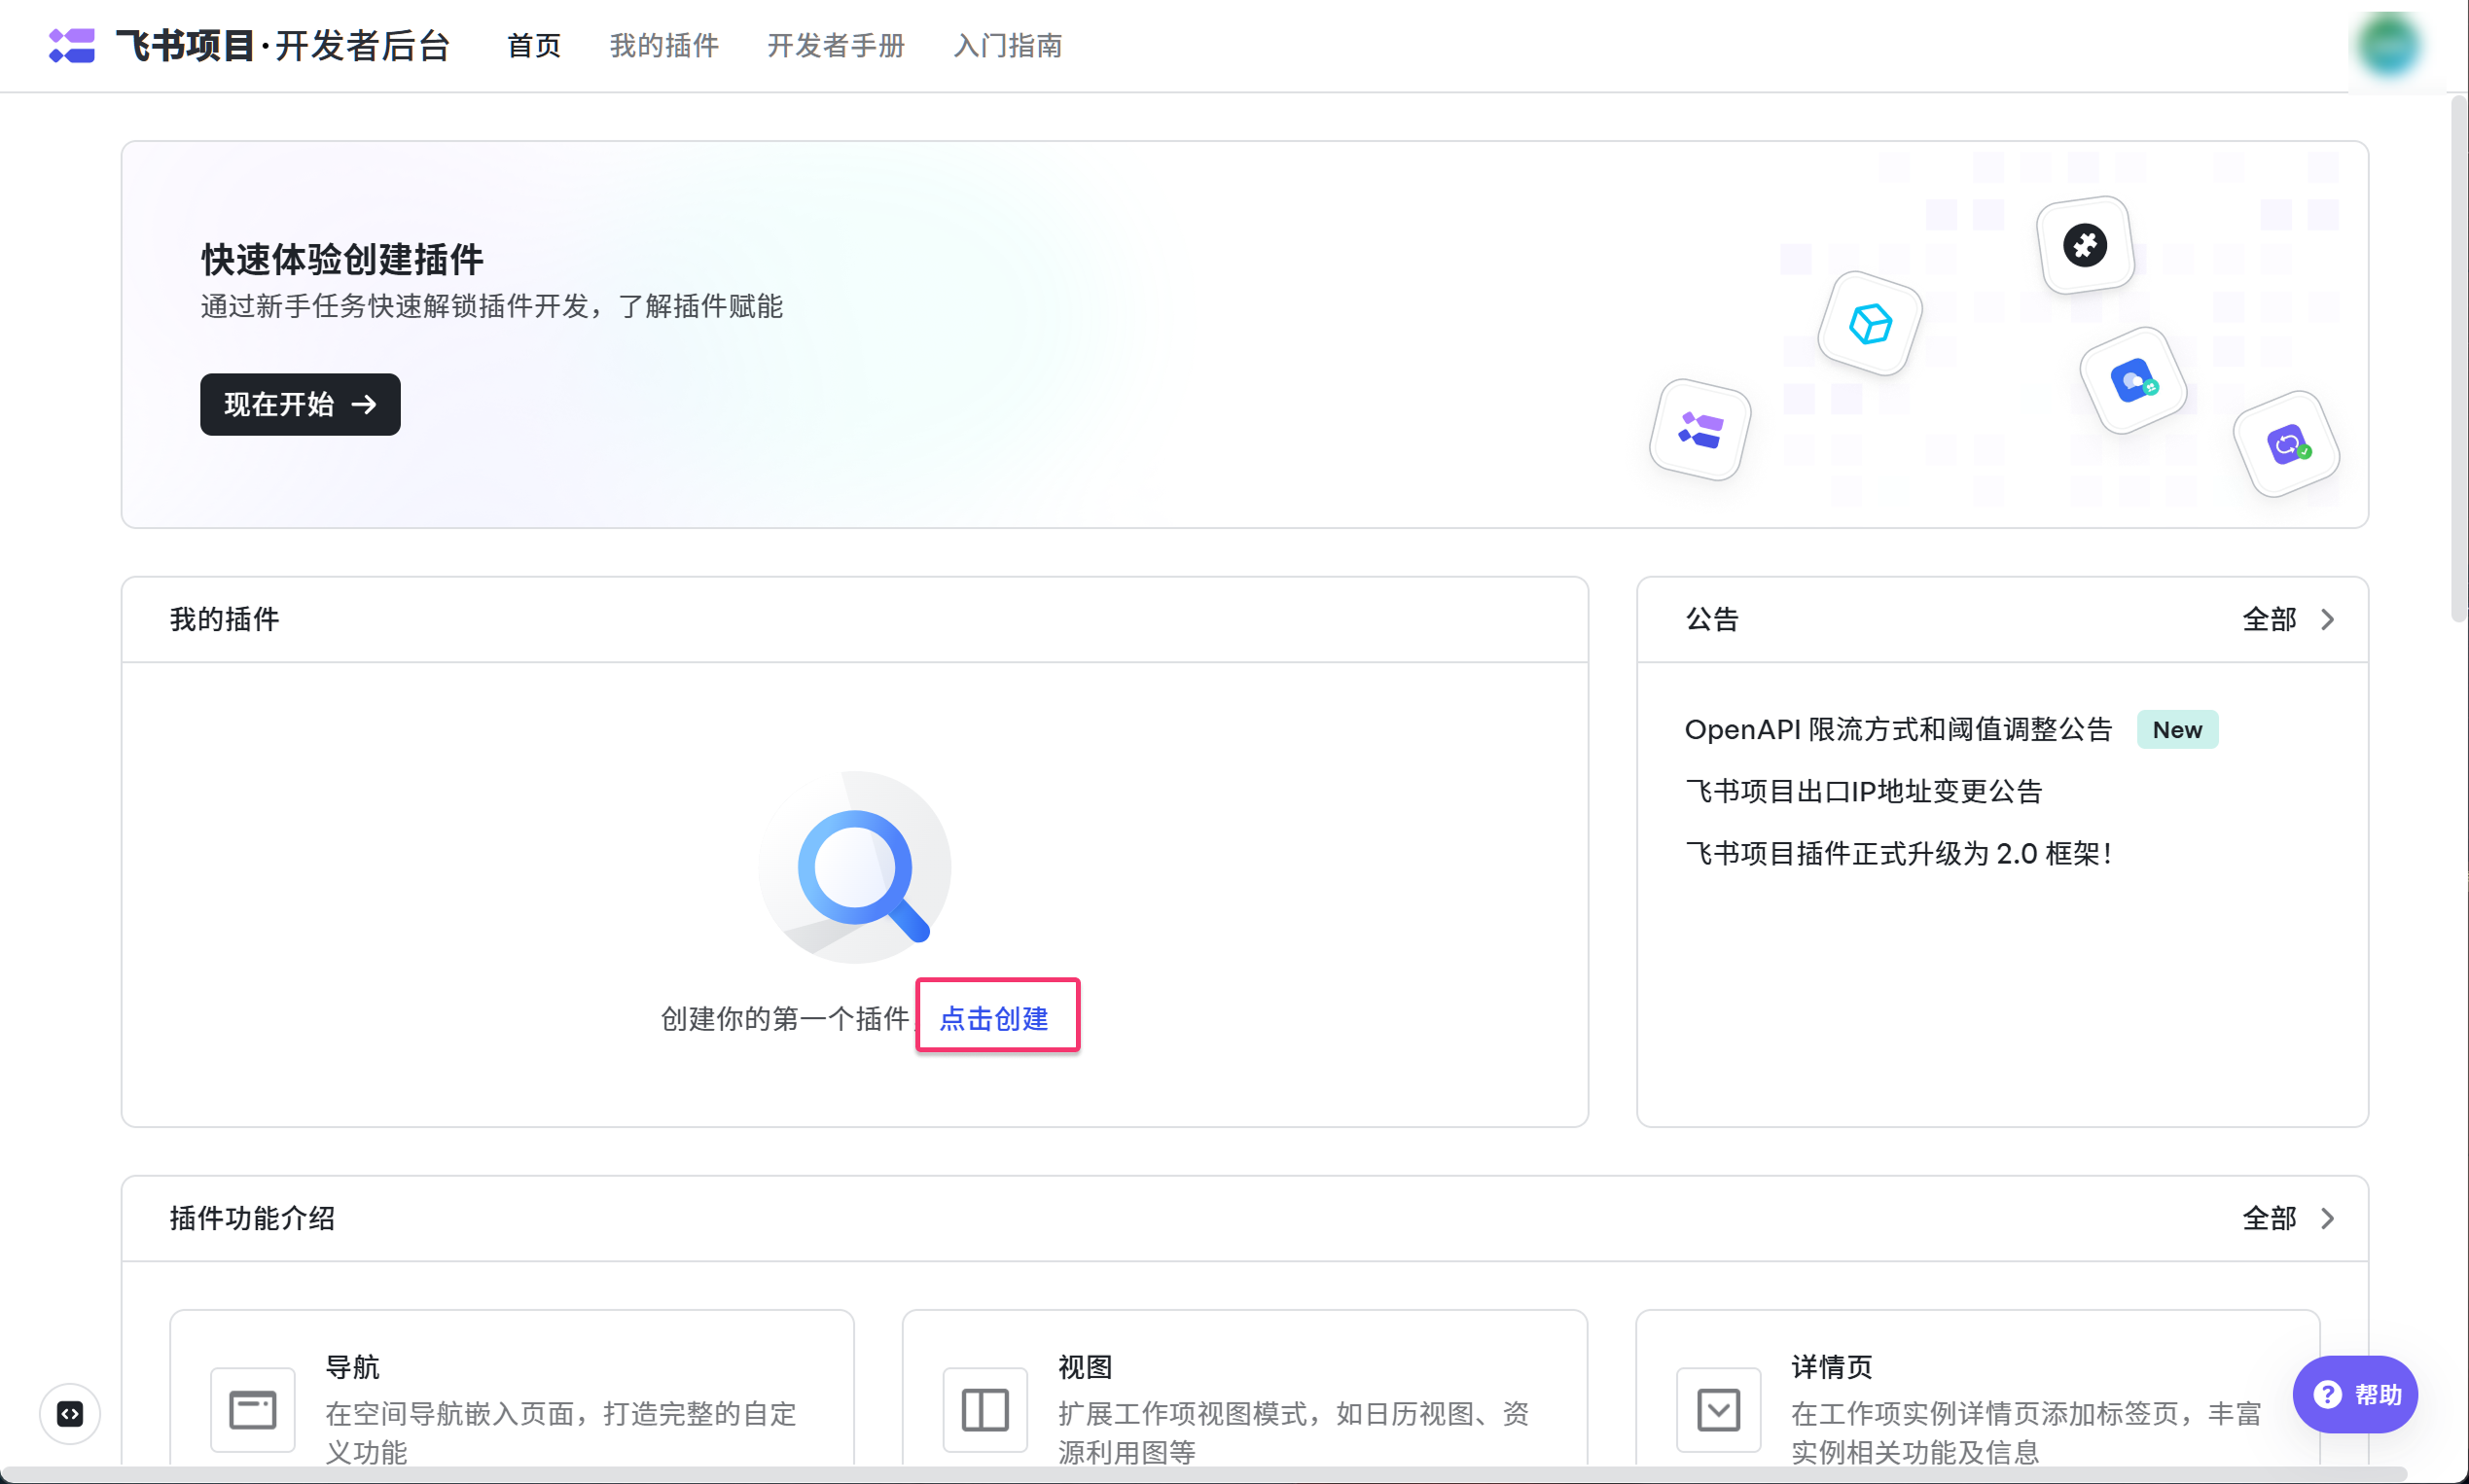The width and height of the screenshot is (2469, 1484).
Task: Click the 点击创建 link
Action: pyautogui.click(x=994, y=1018)
